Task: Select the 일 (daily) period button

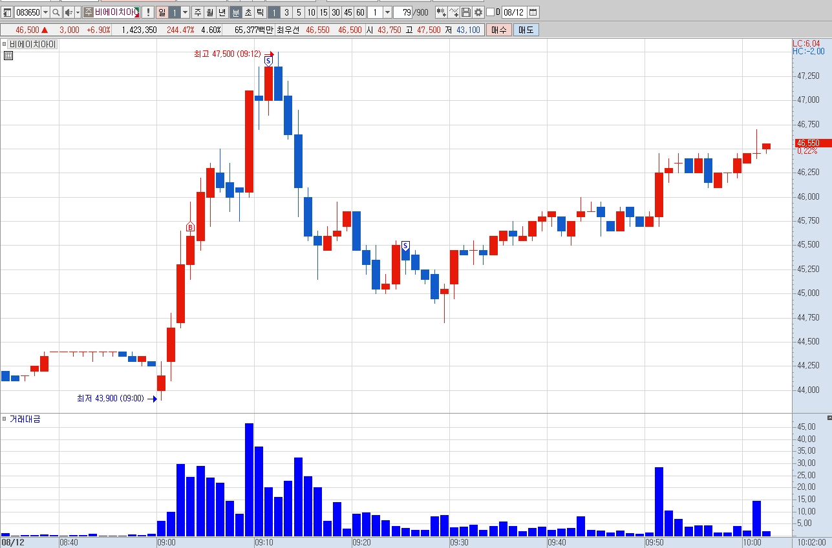Action: [162, 12]
